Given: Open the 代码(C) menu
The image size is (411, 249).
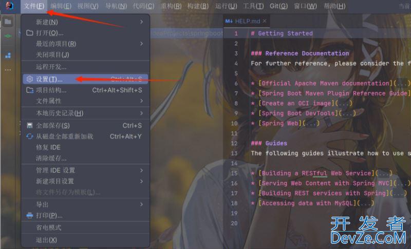Looking at the screenshot, I should (x=143, y=6).
